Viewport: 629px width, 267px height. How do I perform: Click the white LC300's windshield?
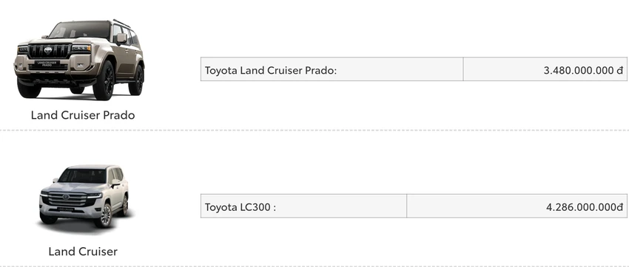click(x=83, y=176)
